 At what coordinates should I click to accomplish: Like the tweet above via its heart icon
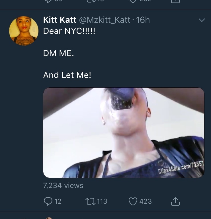tap(133, 1)
